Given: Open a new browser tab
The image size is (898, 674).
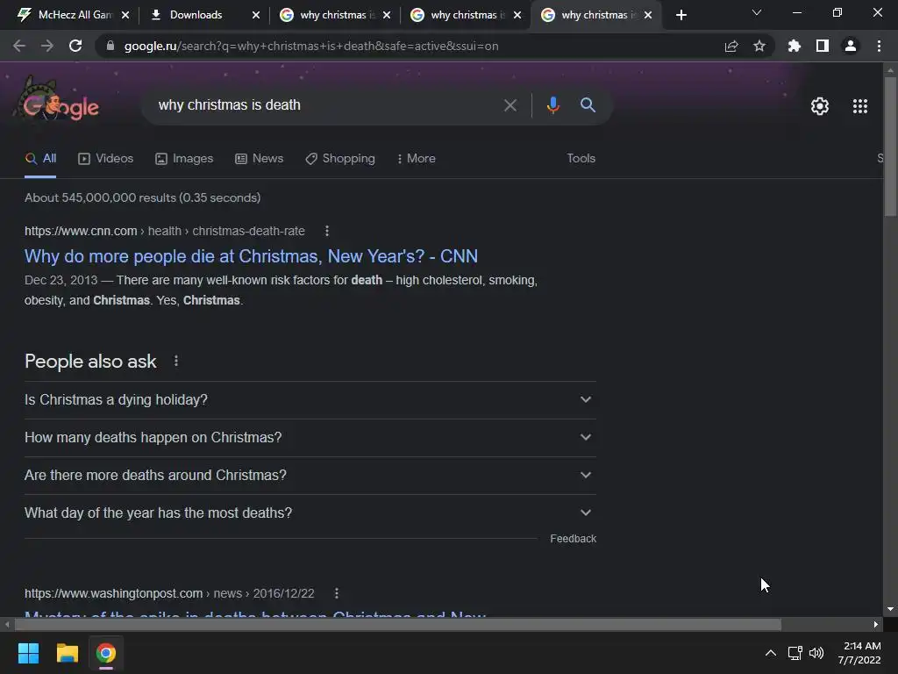Looking at the screenshot, I should pos(681,15).
